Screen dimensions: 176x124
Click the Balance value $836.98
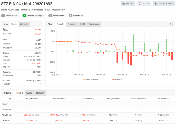pos(38,53)
